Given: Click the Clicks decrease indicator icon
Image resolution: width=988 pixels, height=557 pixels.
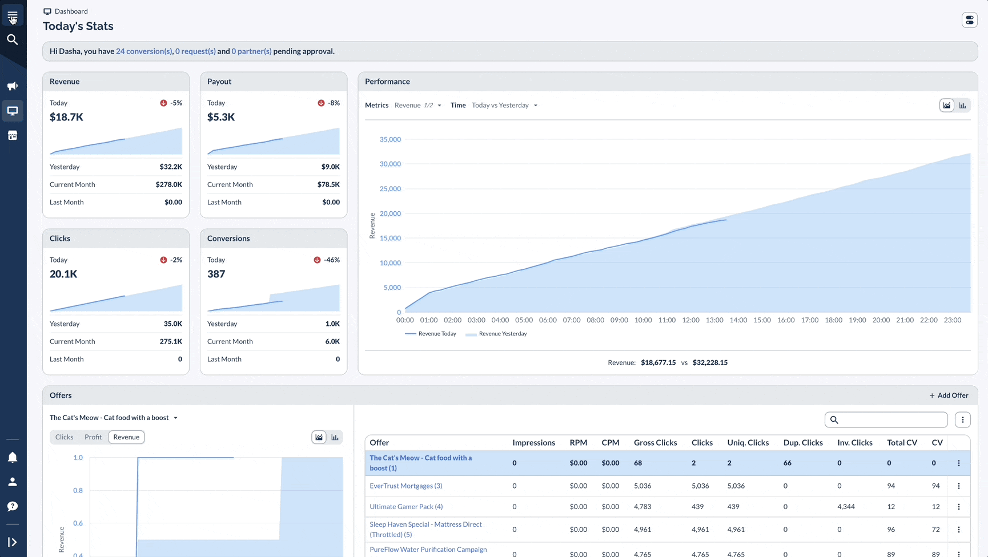Looking at the screenshot, I should 163,260.
